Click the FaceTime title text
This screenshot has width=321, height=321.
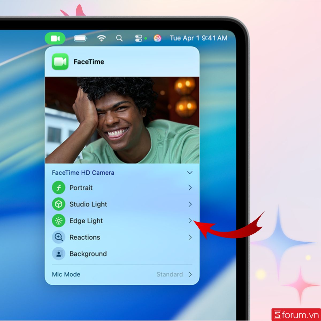[x=89, y=62]
